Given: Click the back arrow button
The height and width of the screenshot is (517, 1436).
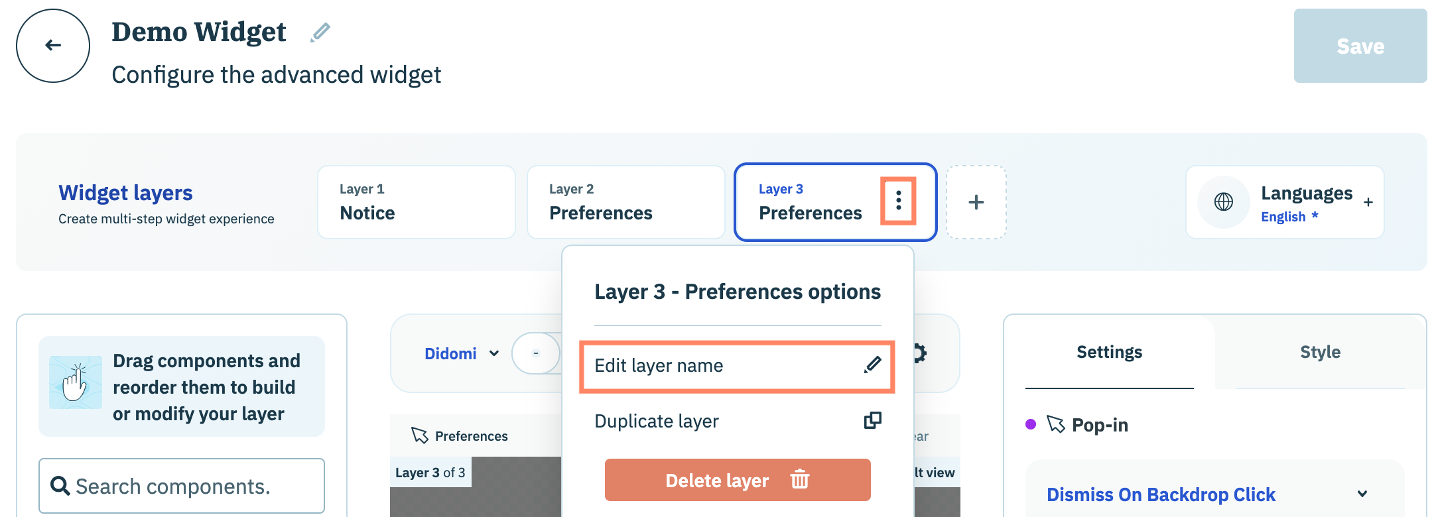Looking at the screenshot, I should point(53,46).
